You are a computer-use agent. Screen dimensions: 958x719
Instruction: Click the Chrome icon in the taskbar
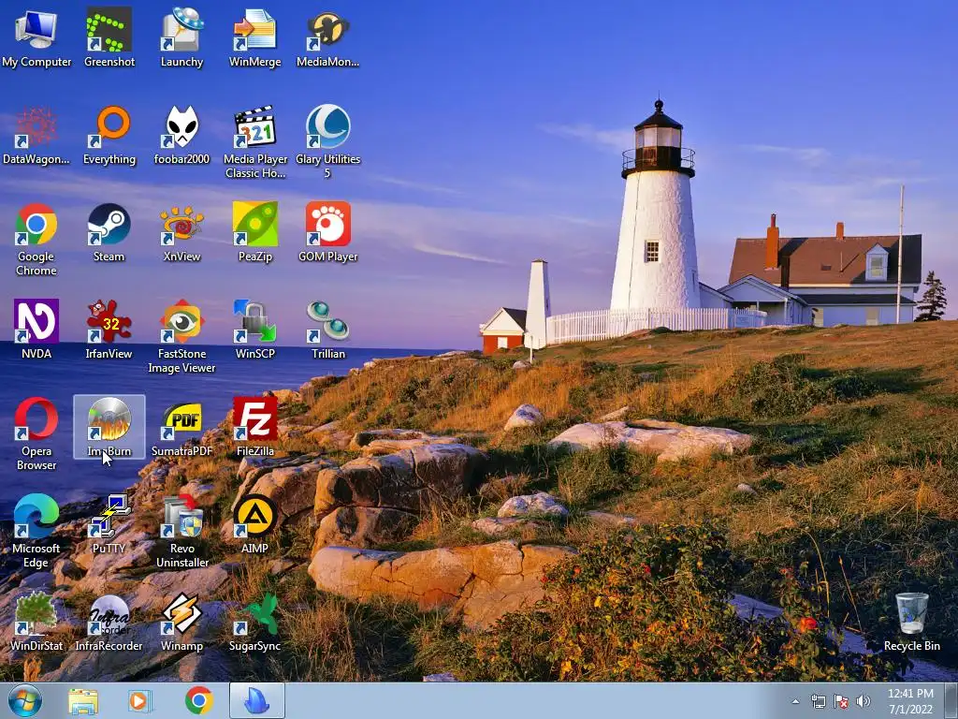coord(198,700)
